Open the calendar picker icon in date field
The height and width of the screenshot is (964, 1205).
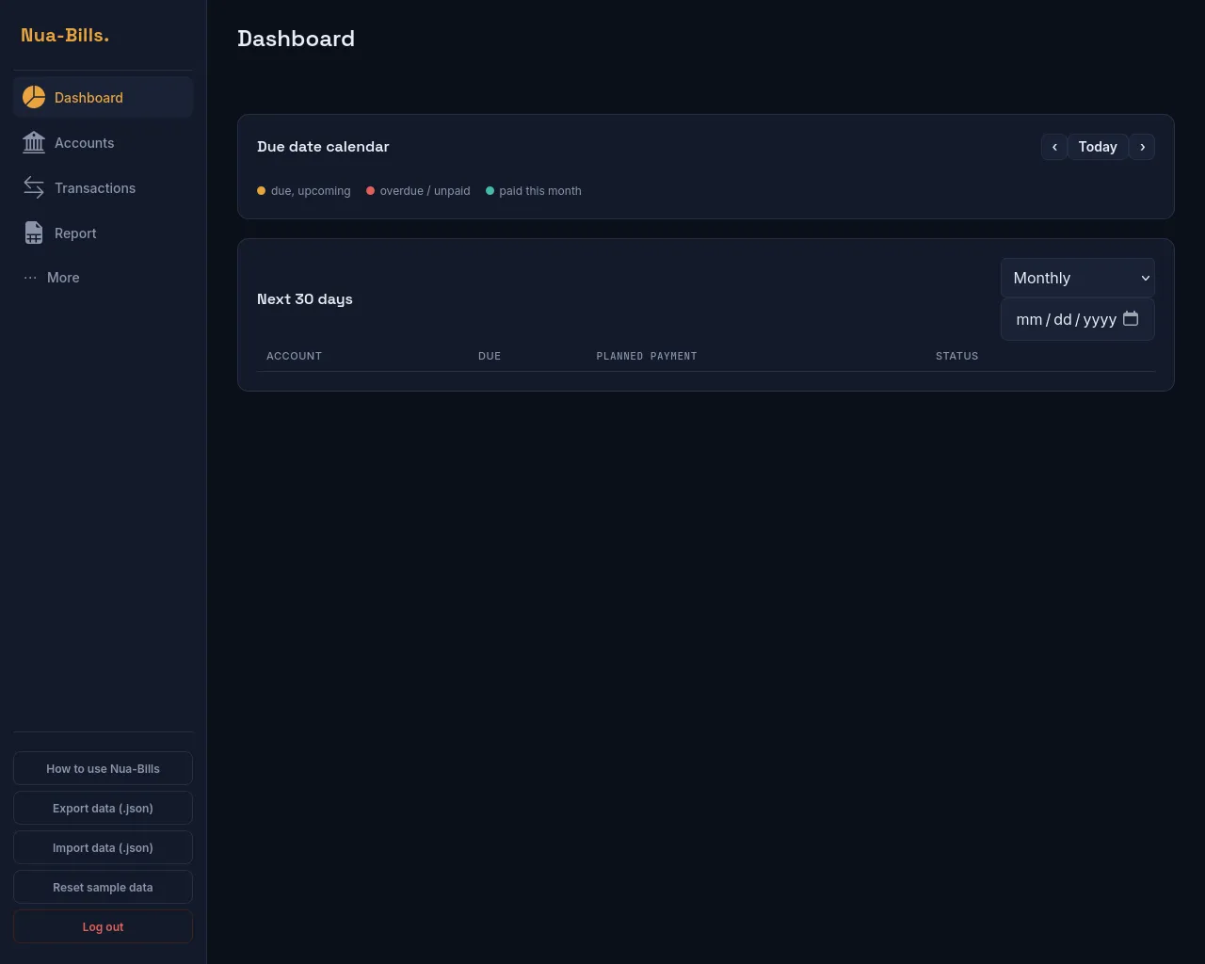coord(1131,319)
